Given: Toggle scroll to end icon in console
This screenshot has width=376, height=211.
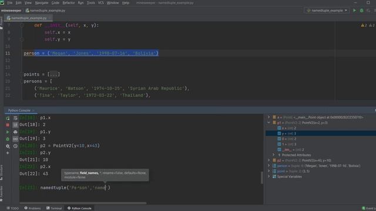Looking at the screenshot, I should tap(15, 125).
